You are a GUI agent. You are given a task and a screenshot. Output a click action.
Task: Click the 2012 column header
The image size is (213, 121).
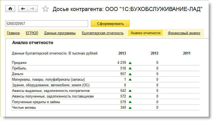click(x=154, y=53)
